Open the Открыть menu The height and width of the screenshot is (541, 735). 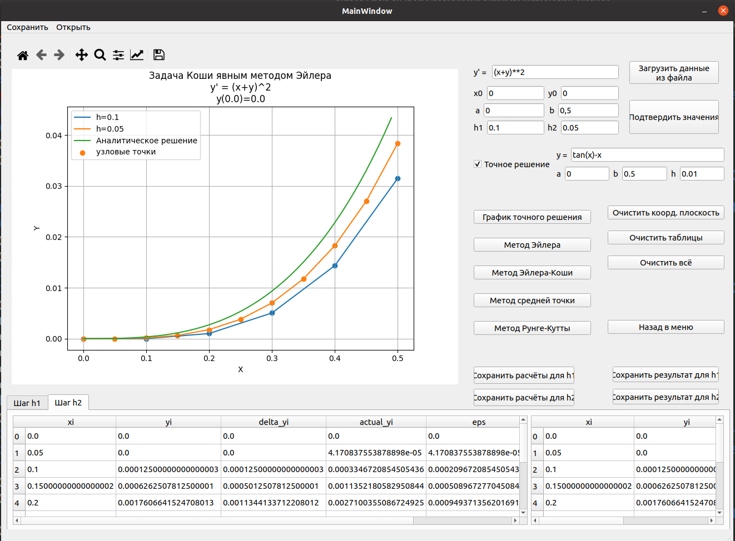[73, 27]
